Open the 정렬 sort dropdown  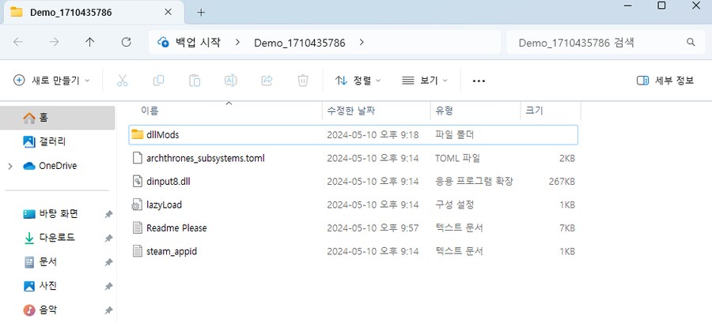coord(358,81)
